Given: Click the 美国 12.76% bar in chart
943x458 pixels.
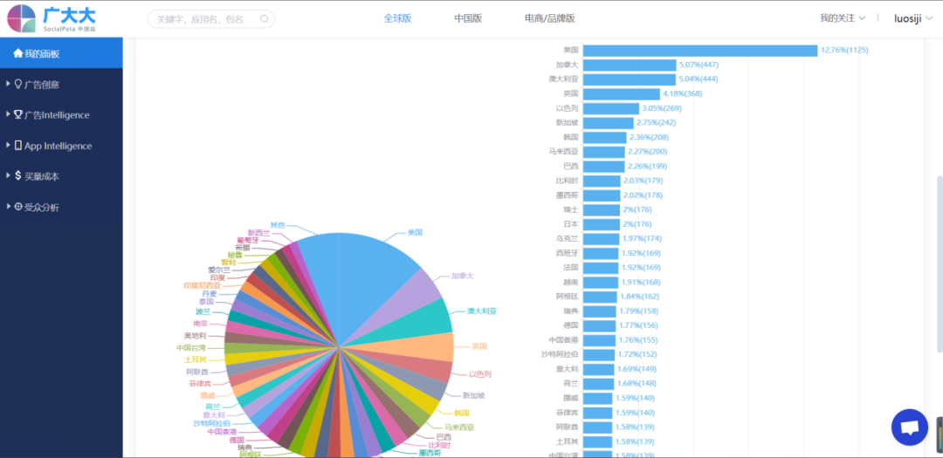Looking at the screenshot, I should pos(699,51).
